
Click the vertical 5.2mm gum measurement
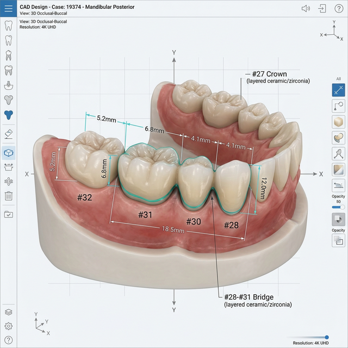(x=53, y=161)
